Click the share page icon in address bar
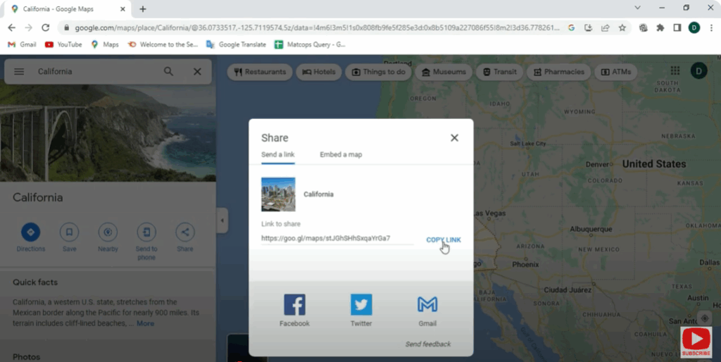Viewport: 721px width, 362px height. point(605,27)
